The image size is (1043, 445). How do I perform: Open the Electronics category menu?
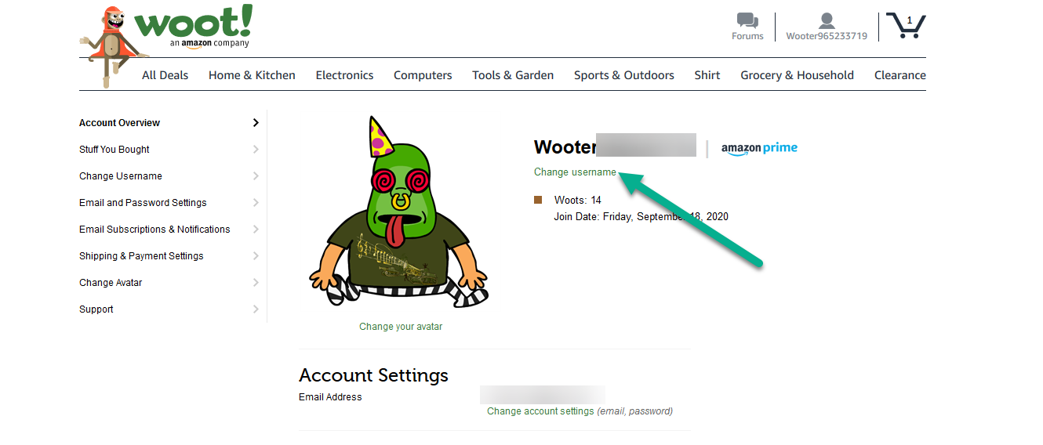[x=344, y=75]
